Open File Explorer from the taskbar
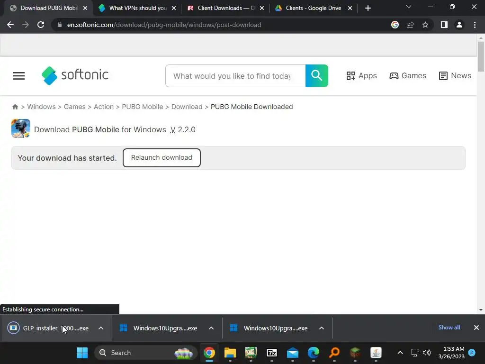Image resolution: width=485 pixels, height=364 pixels. [x=230, y=353]
